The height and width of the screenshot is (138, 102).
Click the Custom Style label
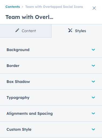click(19, 129)
